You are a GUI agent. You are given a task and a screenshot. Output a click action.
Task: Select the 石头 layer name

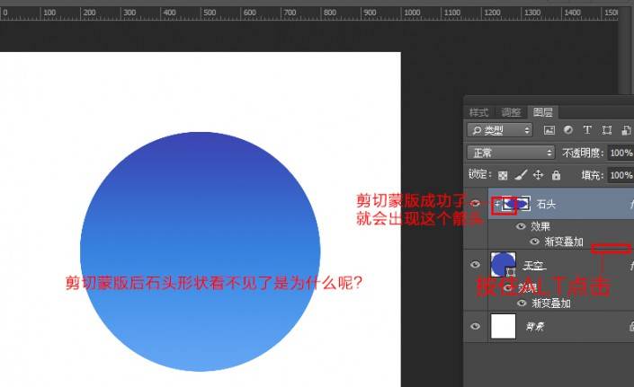click(546, 205)
